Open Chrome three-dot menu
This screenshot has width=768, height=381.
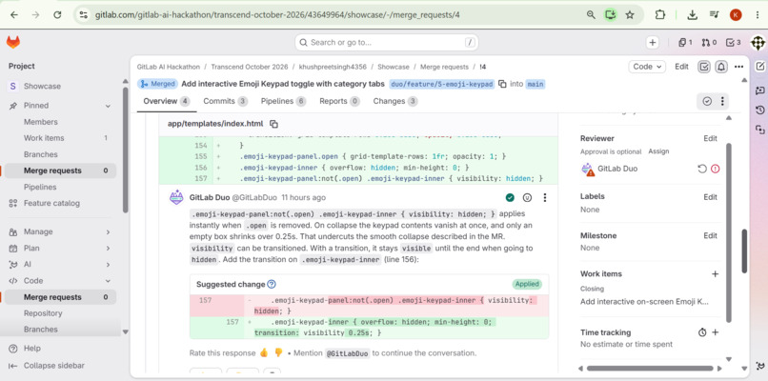[x=757, y=14]
